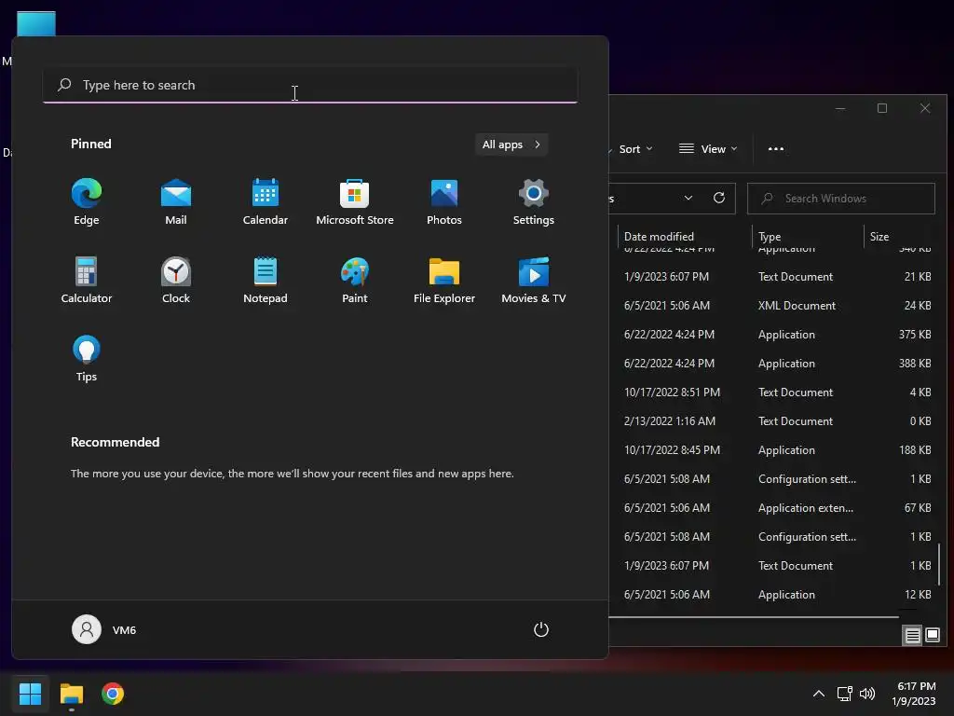Switch to details view layout icon
The image size is (954, 716).
(x=913, y=636)
